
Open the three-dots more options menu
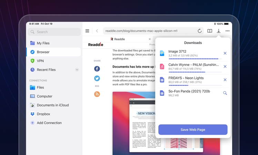click(x=227, y=31)
